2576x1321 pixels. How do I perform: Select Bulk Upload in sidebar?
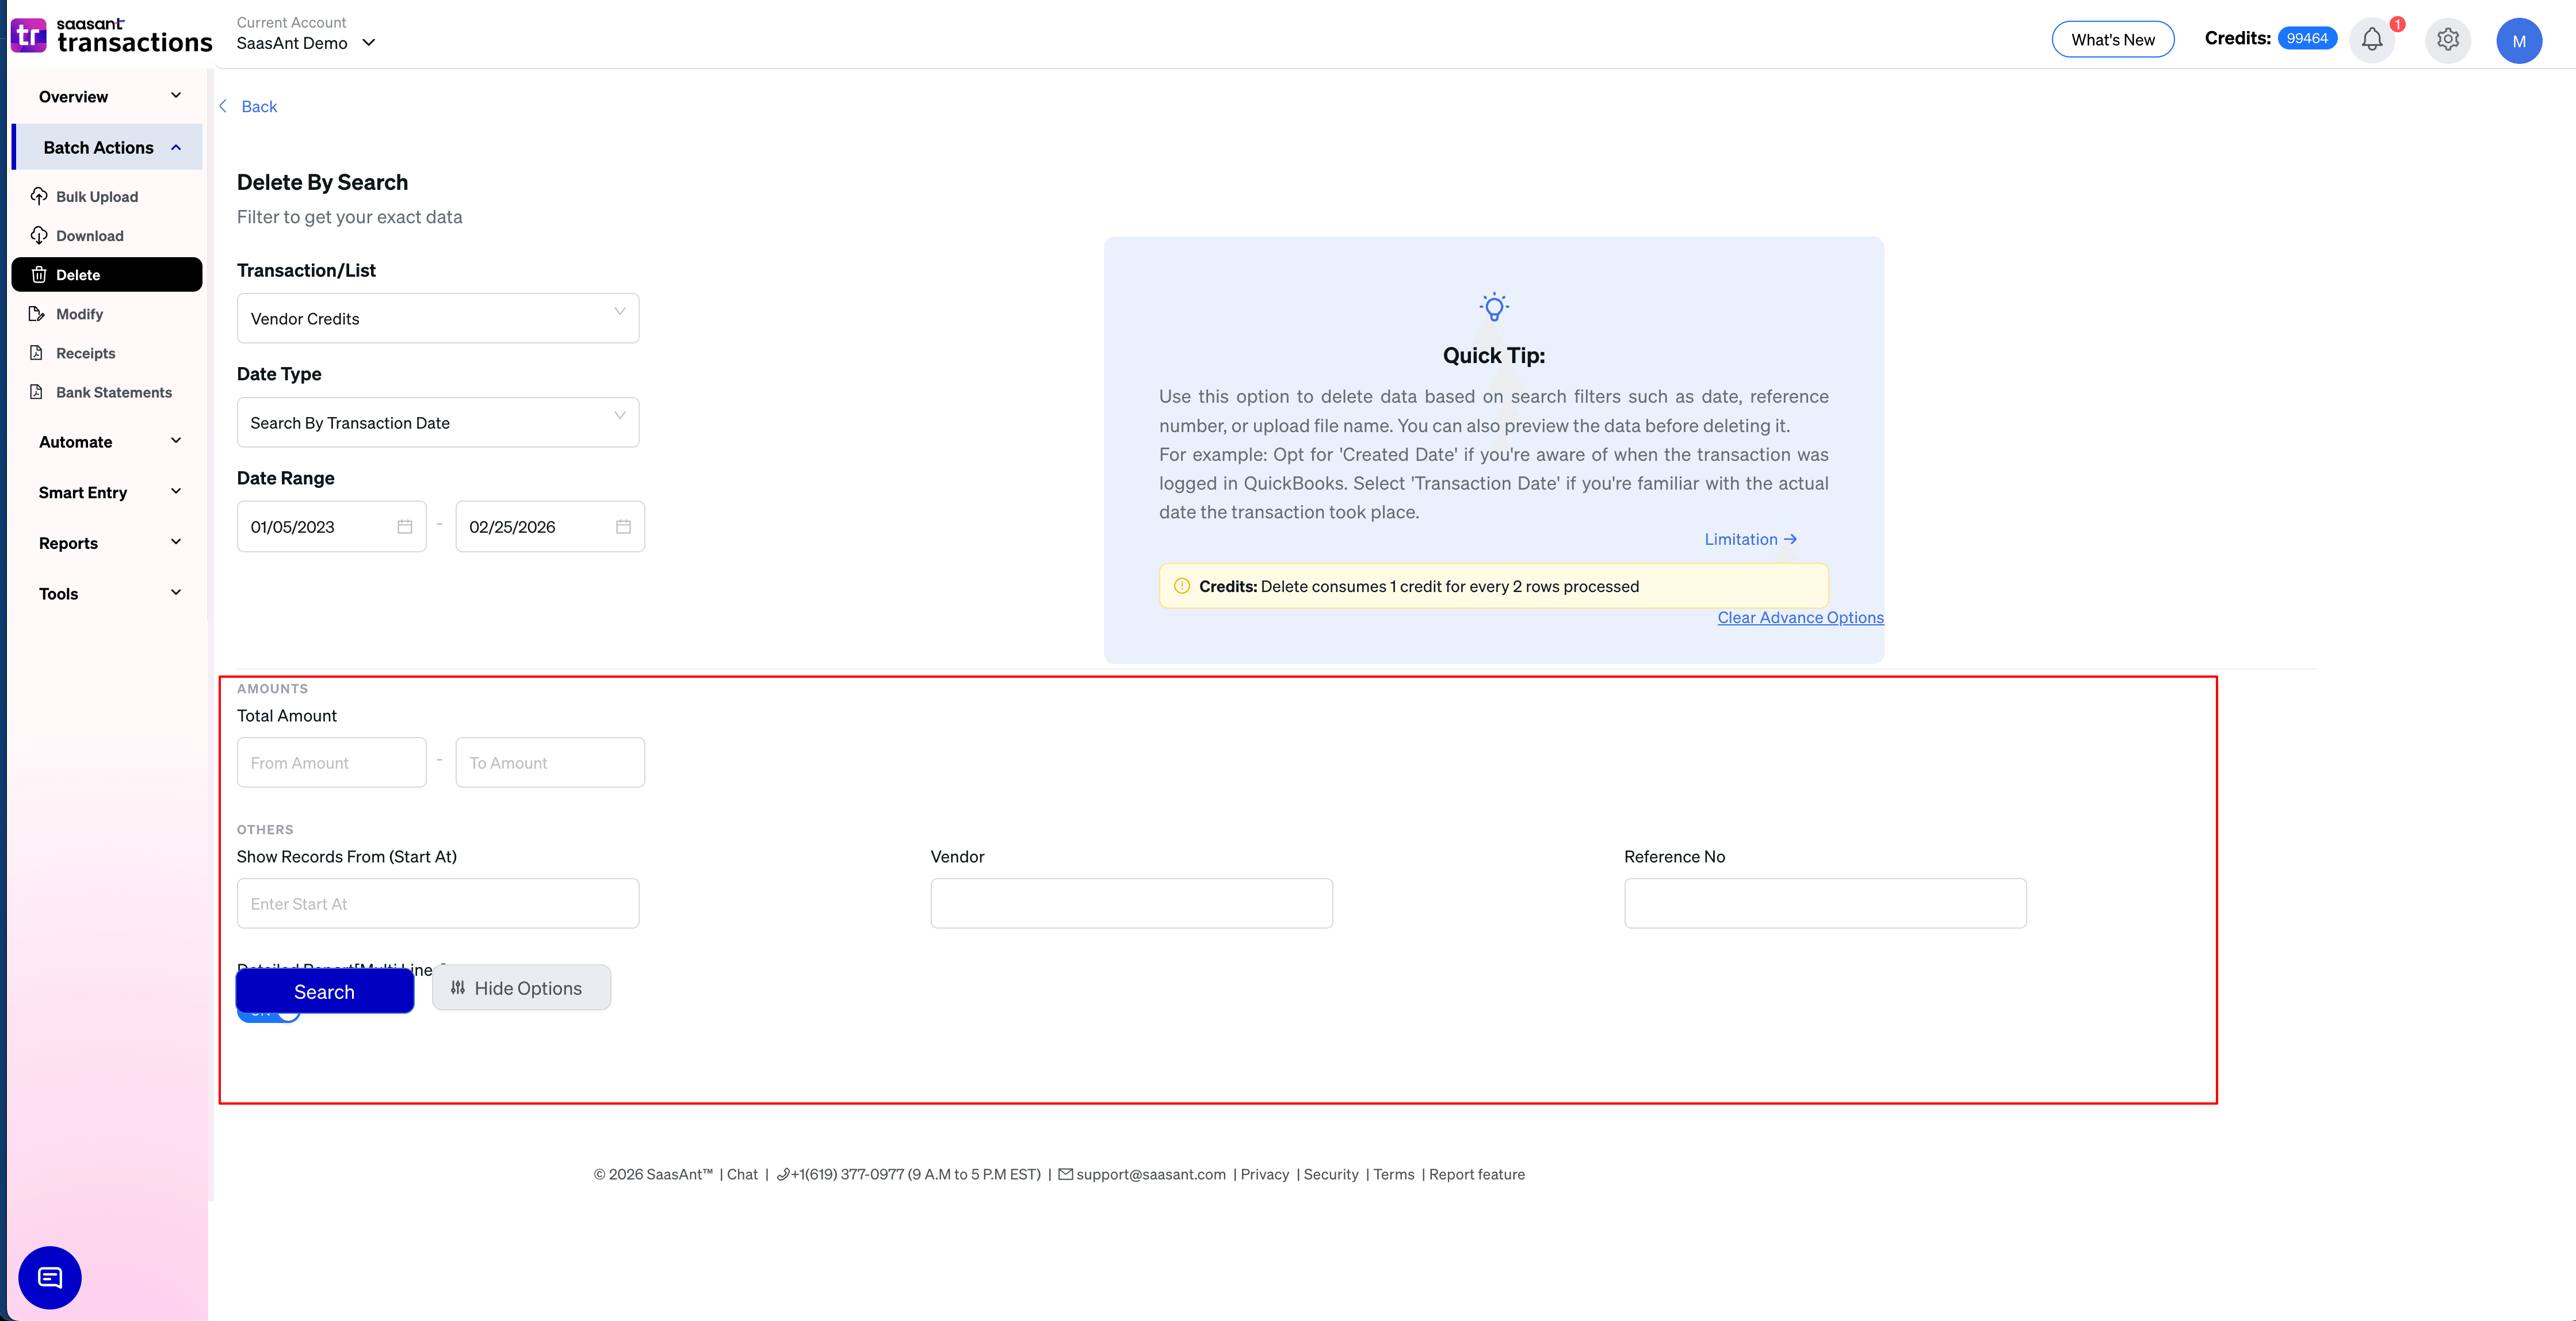[x=97, y=197]
